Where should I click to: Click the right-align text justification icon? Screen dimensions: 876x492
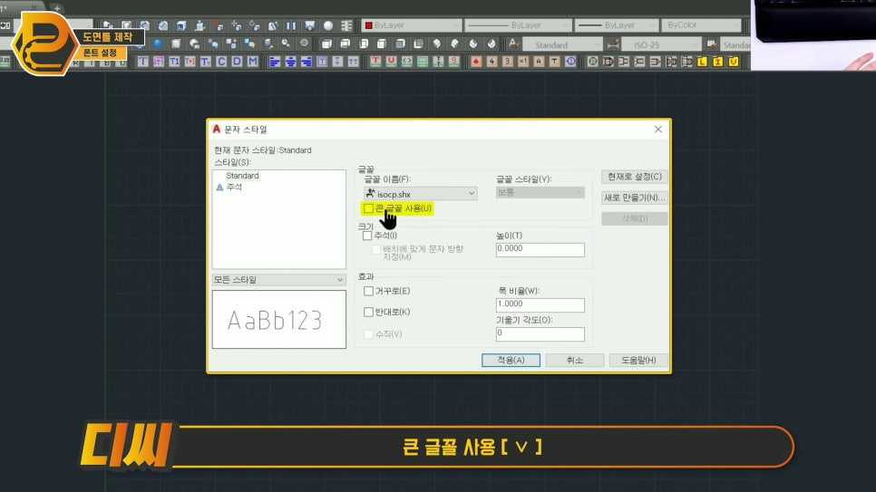[x=307, y=62]
